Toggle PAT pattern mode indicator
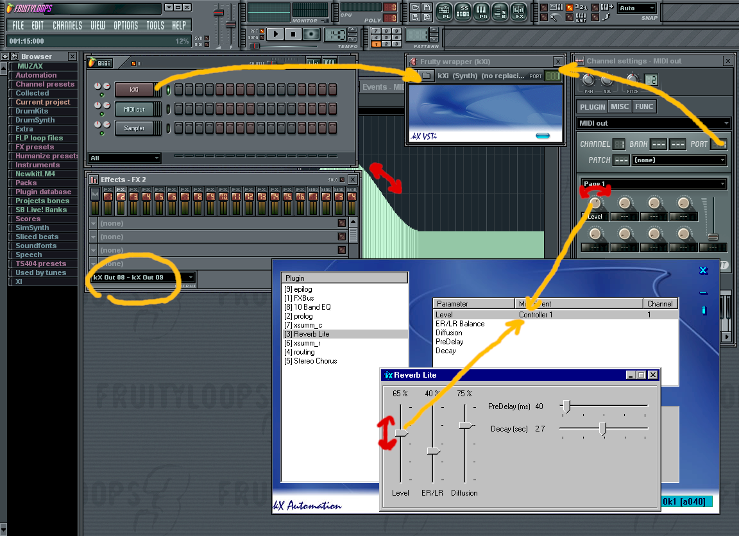Image resolution: width=739 pixels, height=536 pixels. 262,31
